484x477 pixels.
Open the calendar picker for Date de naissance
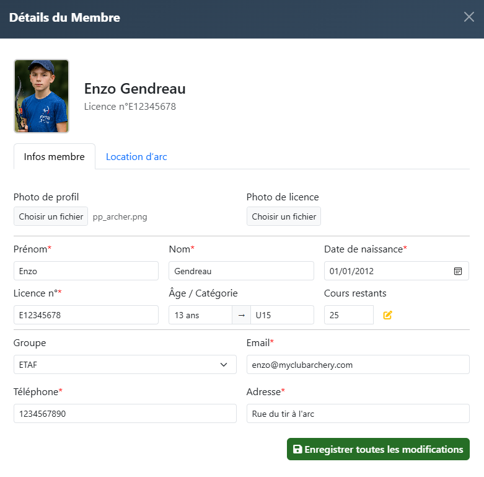click(458, 271)
